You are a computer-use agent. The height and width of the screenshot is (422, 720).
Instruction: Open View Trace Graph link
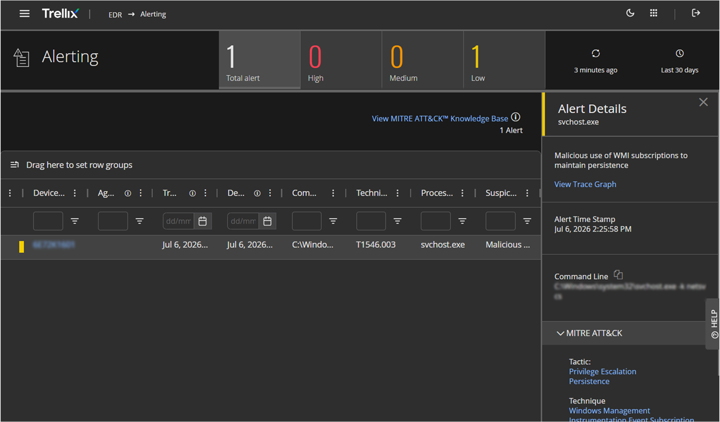(x=585, y=184)
